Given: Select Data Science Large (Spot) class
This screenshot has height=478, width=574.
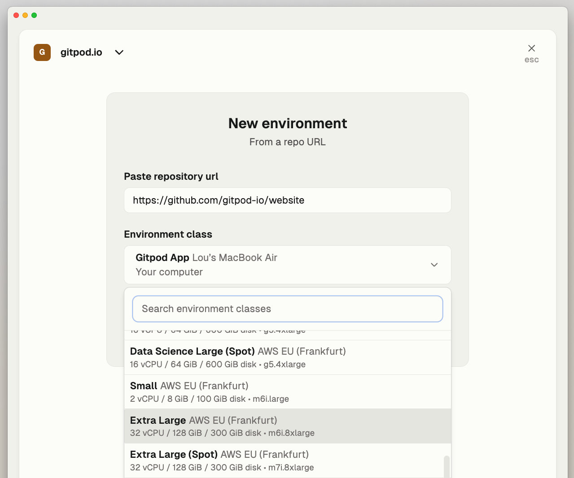Looking at the screenshot, I should click(288, 357).
